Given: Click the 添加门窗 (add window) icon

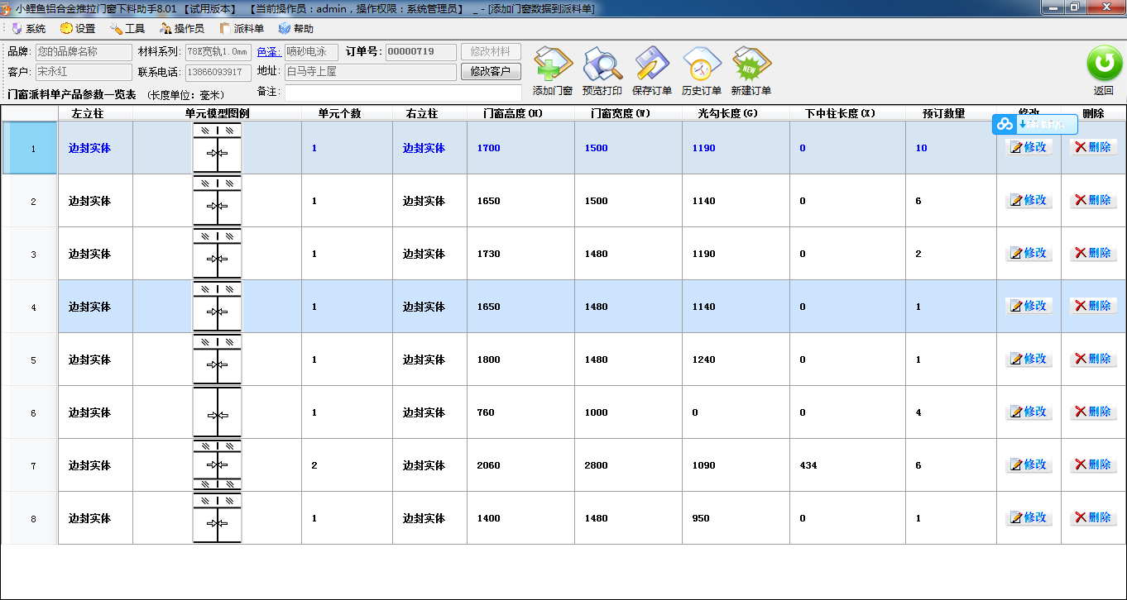Looking at the screenshot, I should click(x=553, y=71).
